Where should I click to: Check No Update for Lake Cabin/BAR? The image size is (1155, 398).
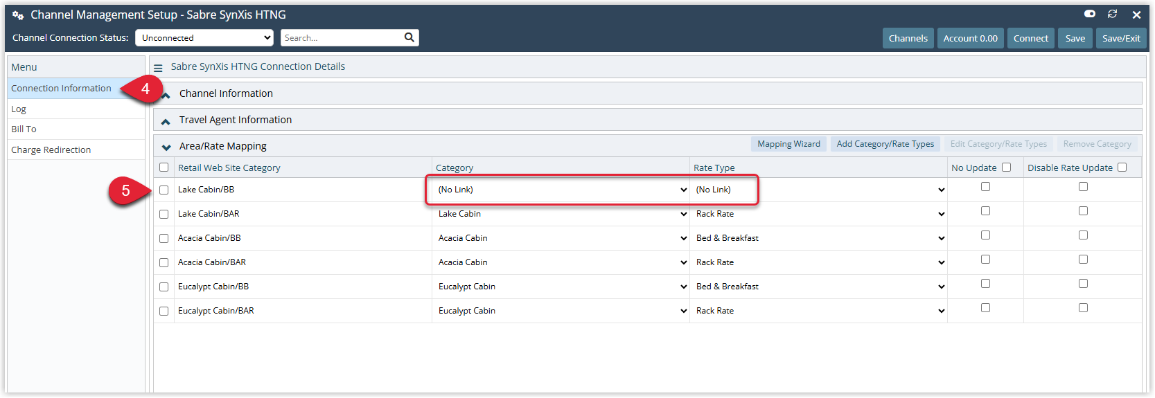click(985, 211)
